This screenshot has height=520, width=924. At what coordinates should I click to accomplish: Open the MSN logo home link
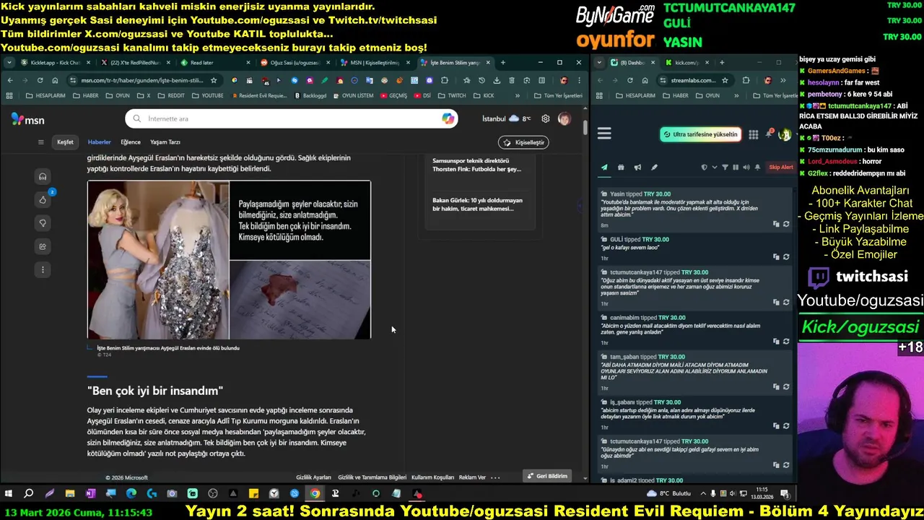(27, 120)
